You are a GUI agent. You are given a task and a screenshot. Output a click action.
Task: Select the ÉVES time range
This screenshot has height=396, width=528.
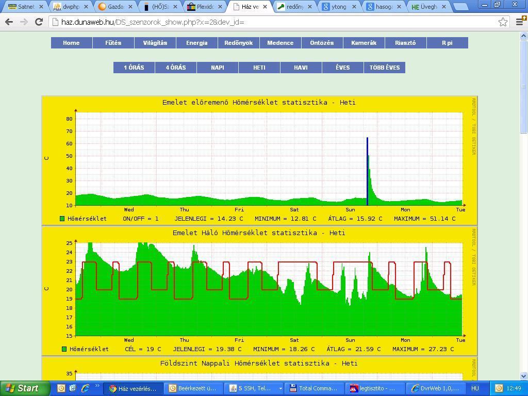click(343, 68)
